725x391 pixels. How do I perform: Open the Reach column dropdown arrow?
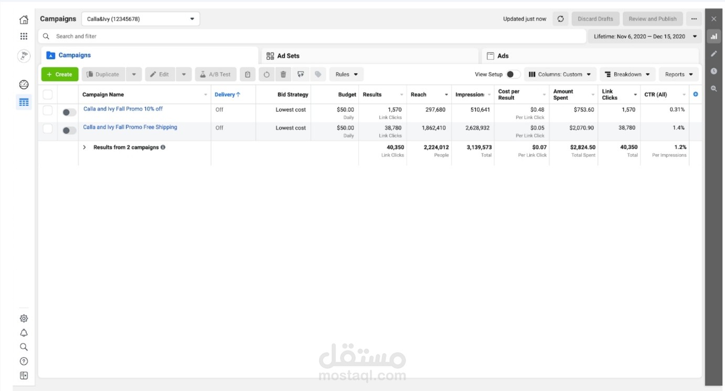pos(446,95)
